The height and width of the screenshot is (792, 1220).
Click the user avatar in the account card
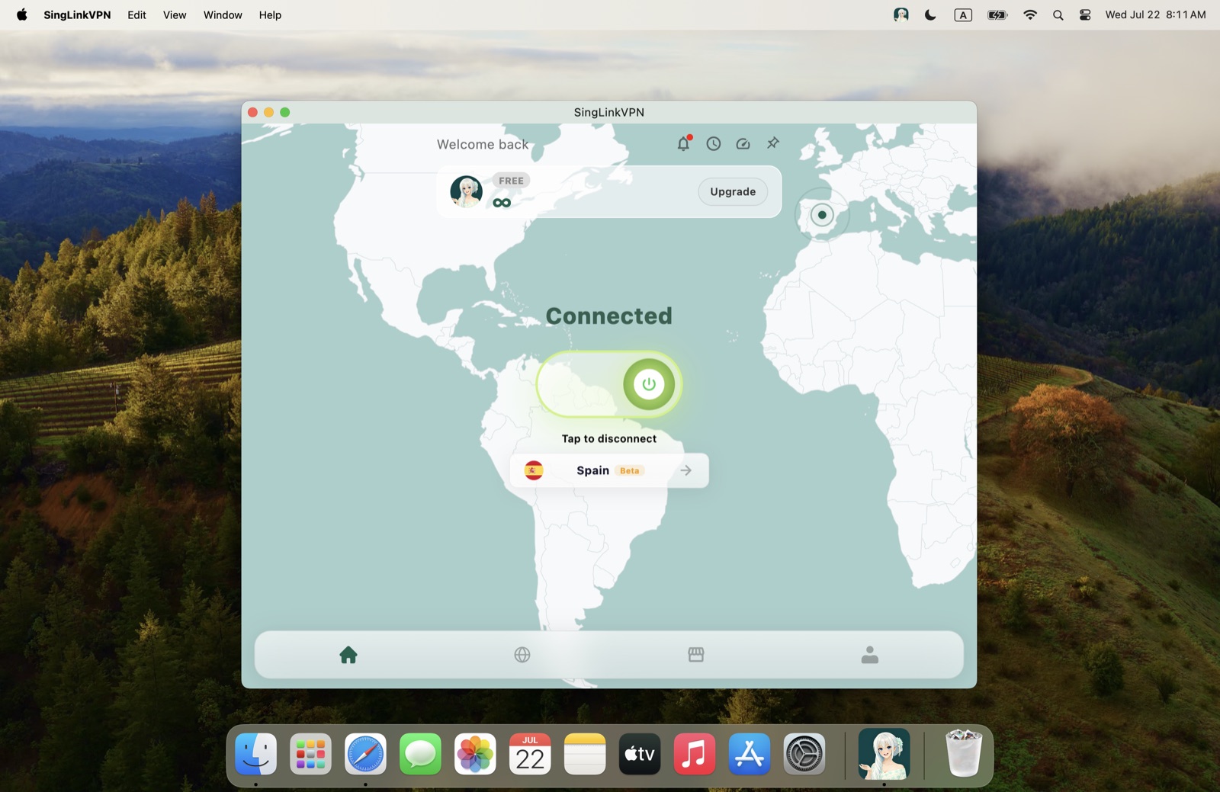click(x=466, y=191)
